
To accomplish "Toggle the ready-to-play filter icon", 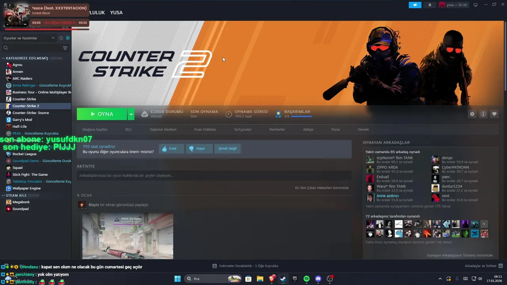I will click(68, 38).
